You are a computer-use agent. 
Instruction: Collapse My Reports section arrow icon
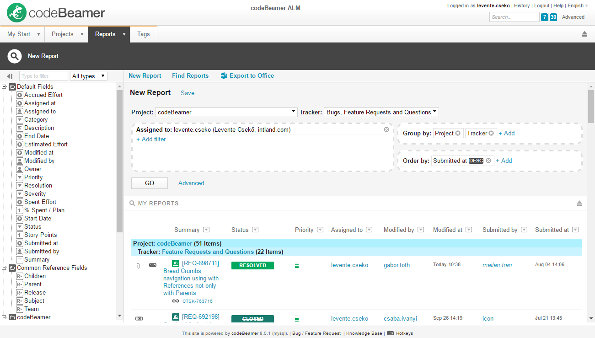click(579, 203)
